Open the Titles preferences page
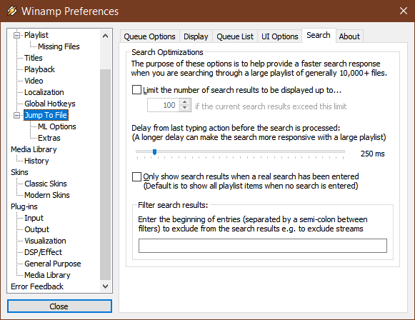Viewport: 415px width, 320px height. [x=34, y=58]
